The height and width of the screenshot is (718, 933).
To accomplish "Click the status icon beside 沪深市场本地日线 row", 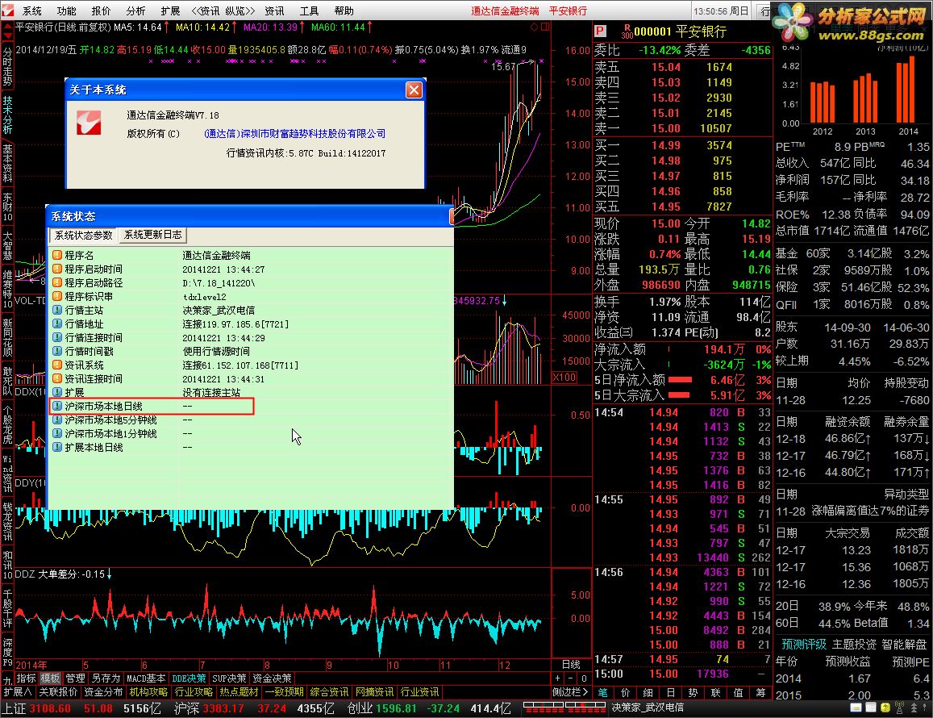I will coord(57,406).
